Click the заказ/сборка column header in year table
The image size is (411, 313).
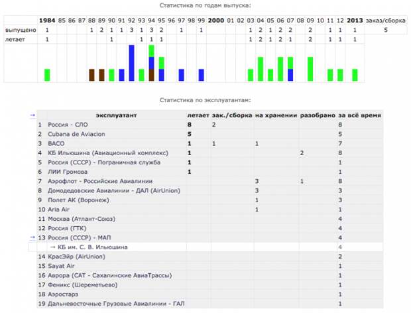click(x=385, y=21)
